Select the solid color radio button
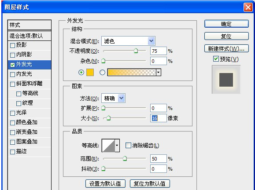255x190 pixels. click(x=81, y=72)
